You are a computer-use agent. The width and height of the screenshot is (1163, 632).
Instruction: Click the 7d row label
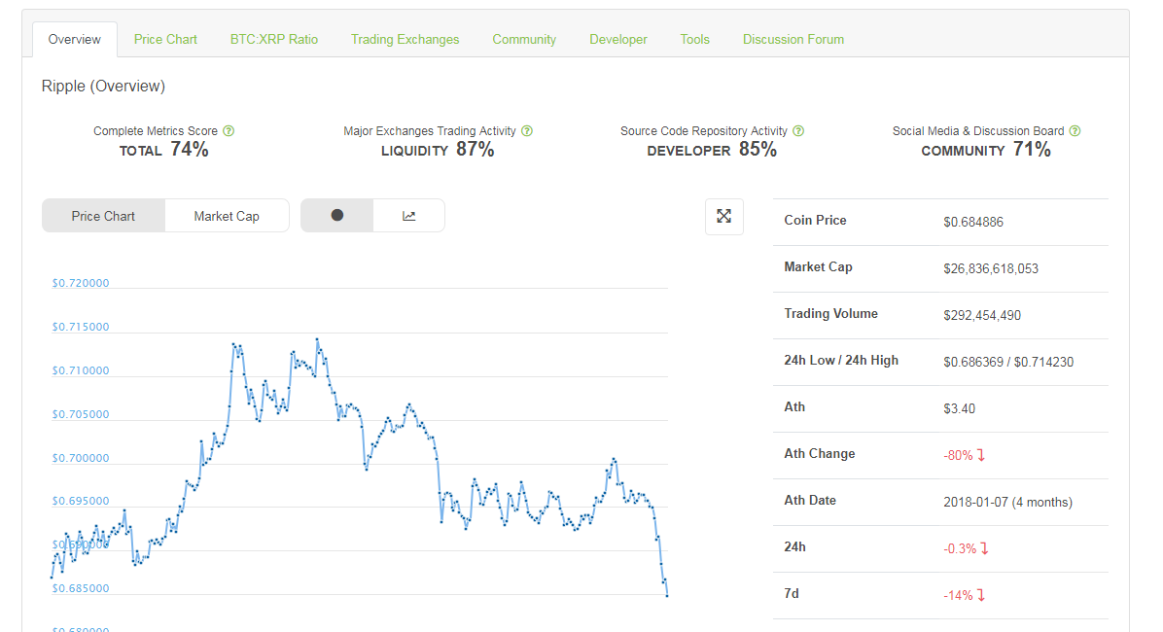pyautogui.click(x=792, y=593)
